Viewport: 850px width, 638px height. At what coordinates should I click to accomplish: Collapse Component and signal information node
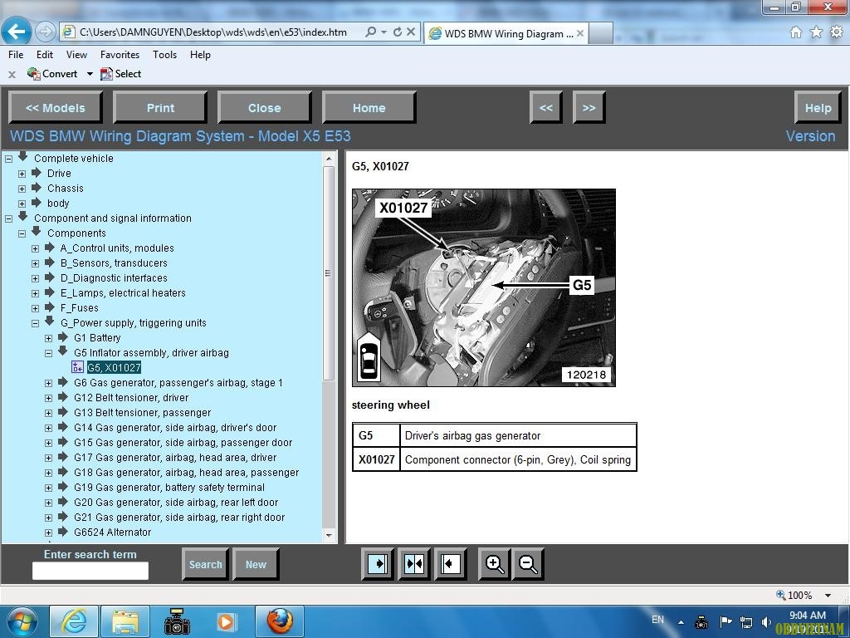tap(8, 218)
